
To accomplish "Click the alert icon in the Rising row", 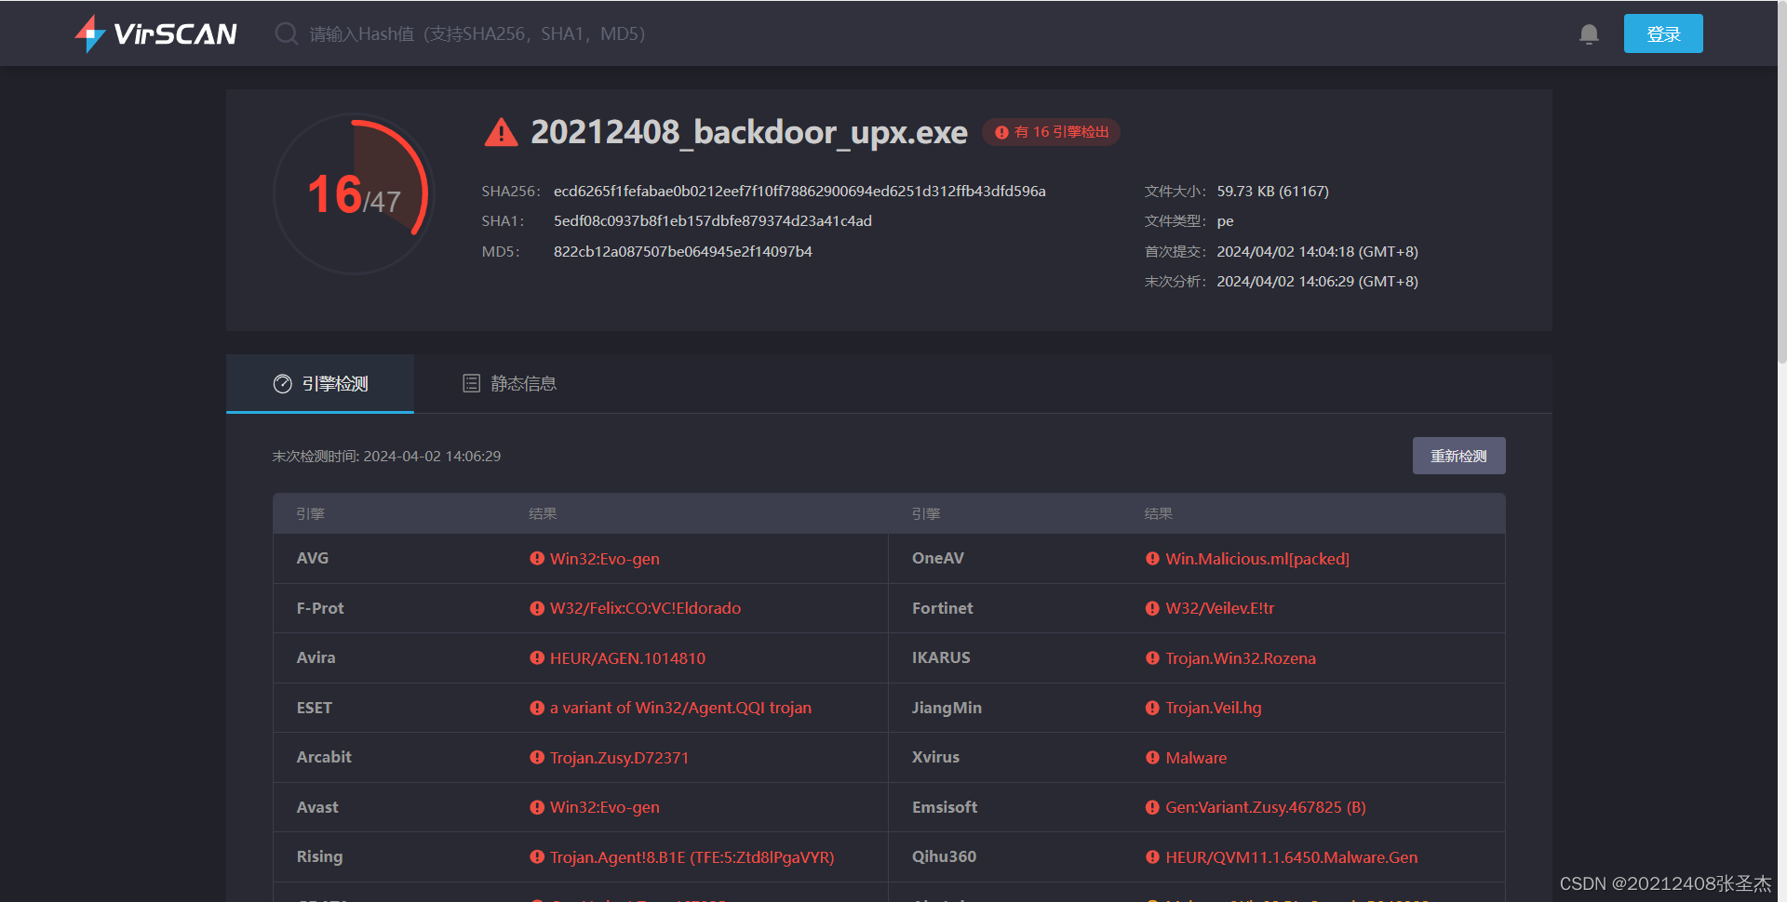I will point(537,857).
